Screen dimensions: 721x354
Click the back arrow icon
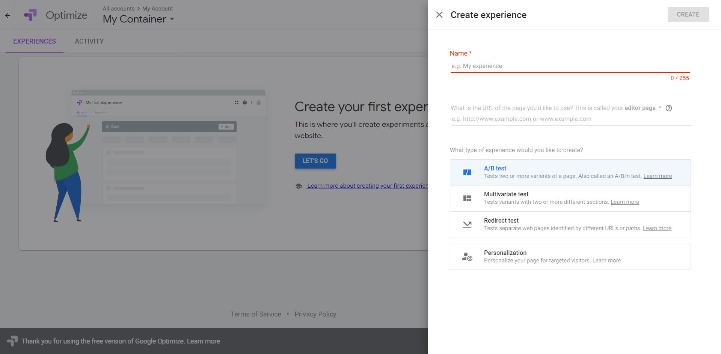pos(8,15)
